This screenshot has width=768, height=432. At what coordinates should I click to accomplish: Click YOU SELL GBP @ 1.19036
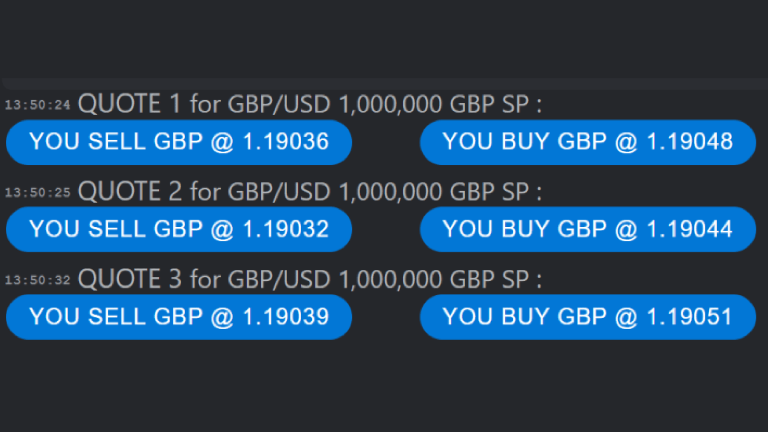179,142
